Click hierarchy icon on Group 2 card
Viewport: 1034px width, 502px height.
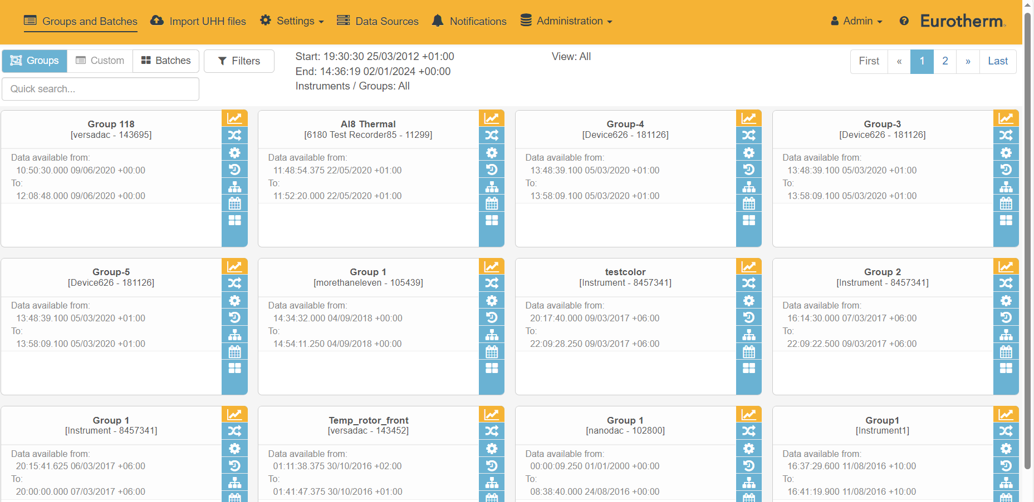coord(1006,335)
